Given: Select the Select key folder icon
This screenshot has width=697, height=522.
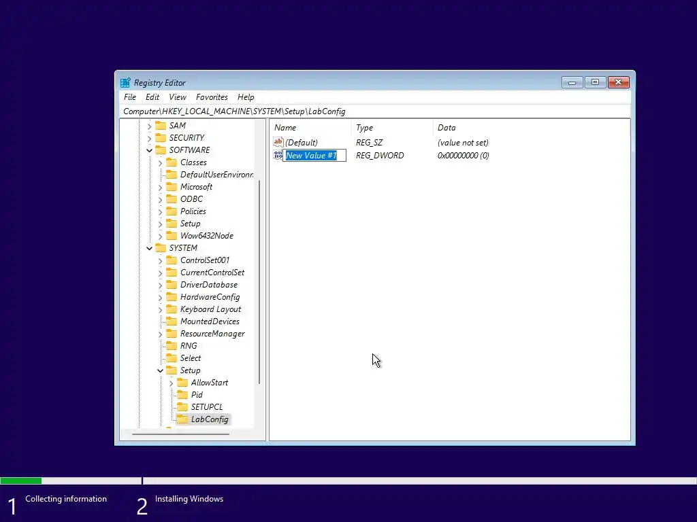Looking at the screenshot, I should (x=172, y=358).
